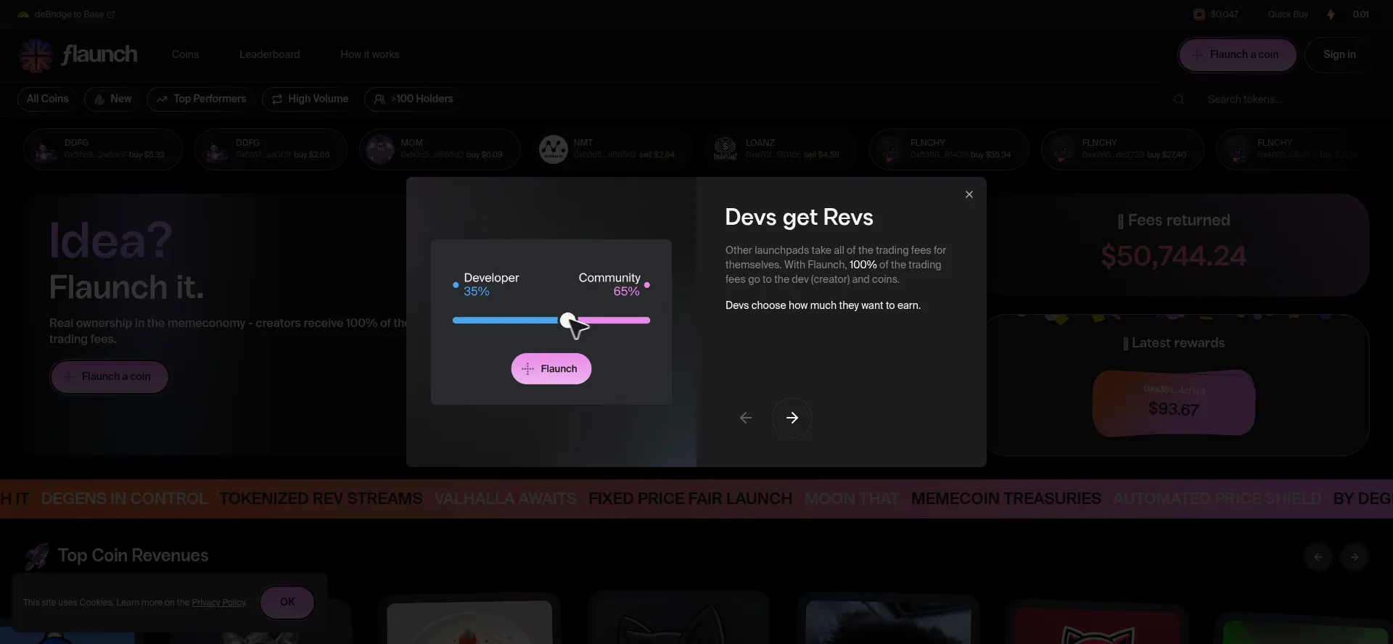Click the icon on New filter
Screen dimensions: 1393x644
(x=99, y=99)
